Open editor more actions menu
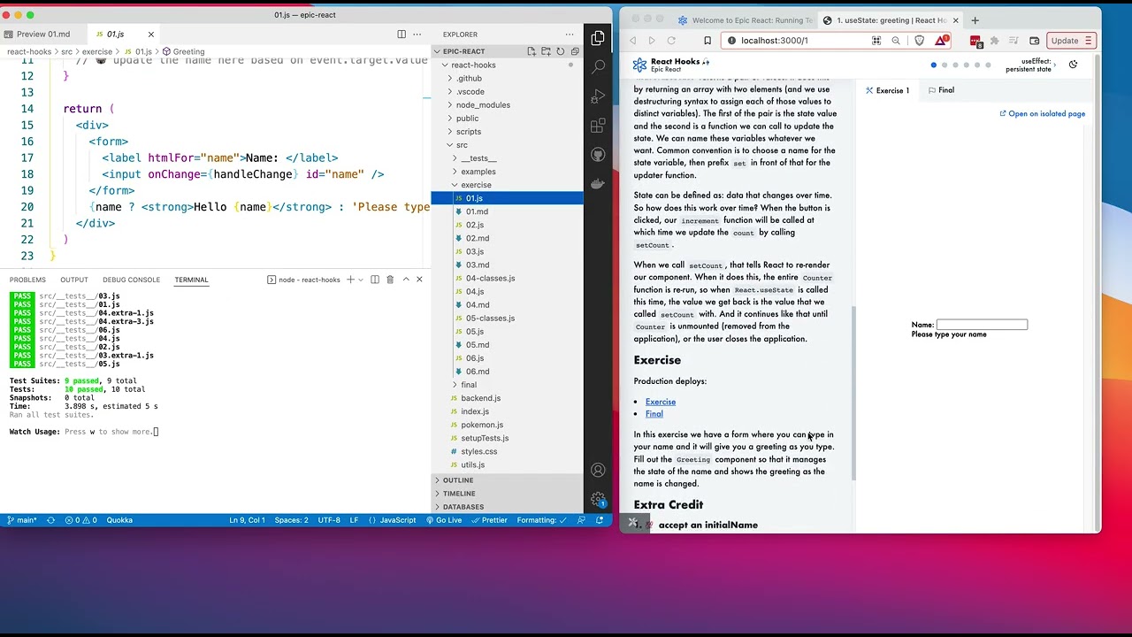 point(417,35)
